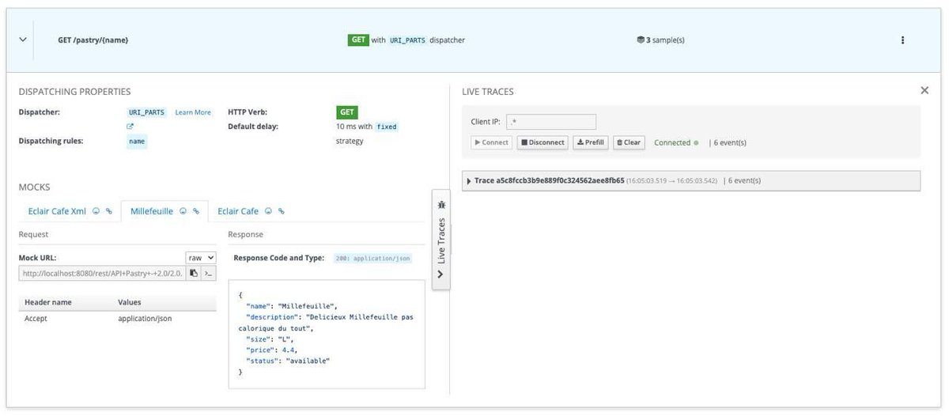This screenshot has width=949, height=416.
Task: Clear the live trace events
Action: click(629, 143)
